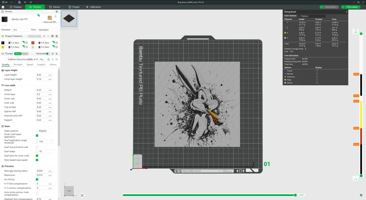366x200 pixels.
Task: Switch to the Device tab
Action: pyautogui.click(x=55, y=7)
